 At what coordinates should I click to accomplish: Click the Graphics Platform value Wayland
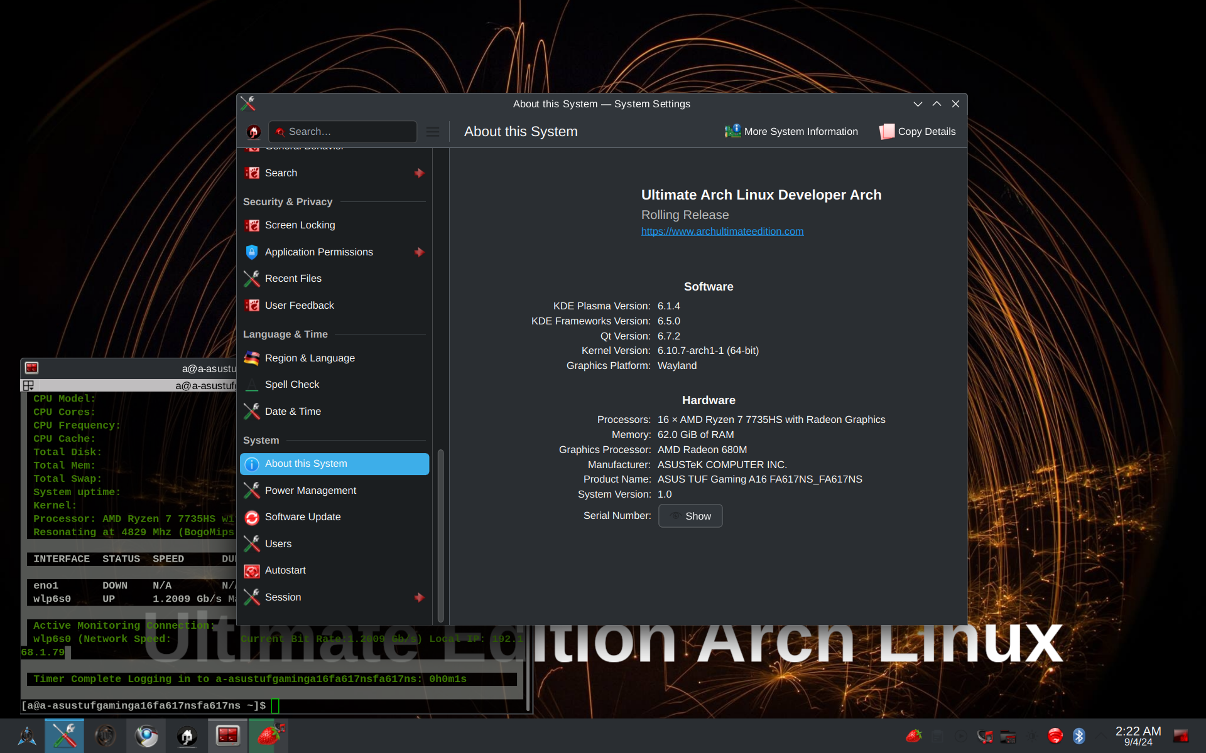(x=677, y=366)
